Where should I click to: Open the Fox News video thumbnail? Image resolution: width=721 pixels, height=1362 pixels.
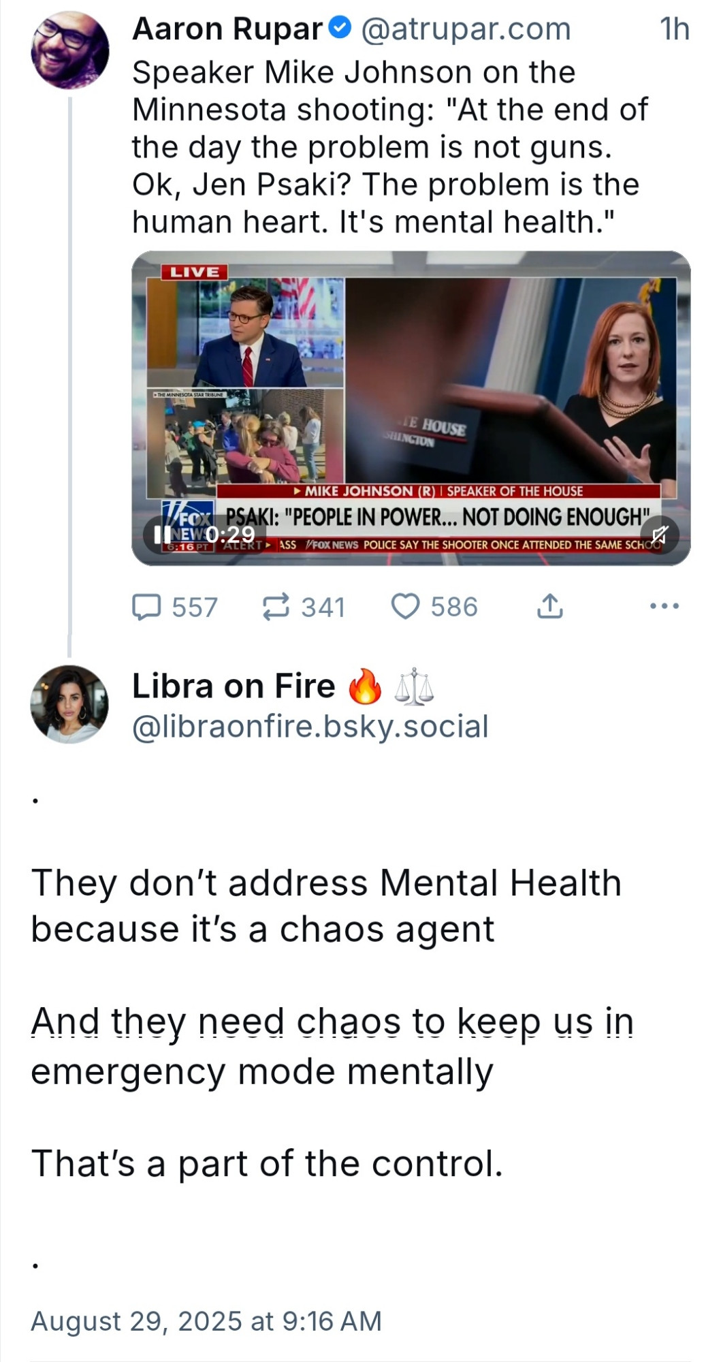[x=411, y=408]
